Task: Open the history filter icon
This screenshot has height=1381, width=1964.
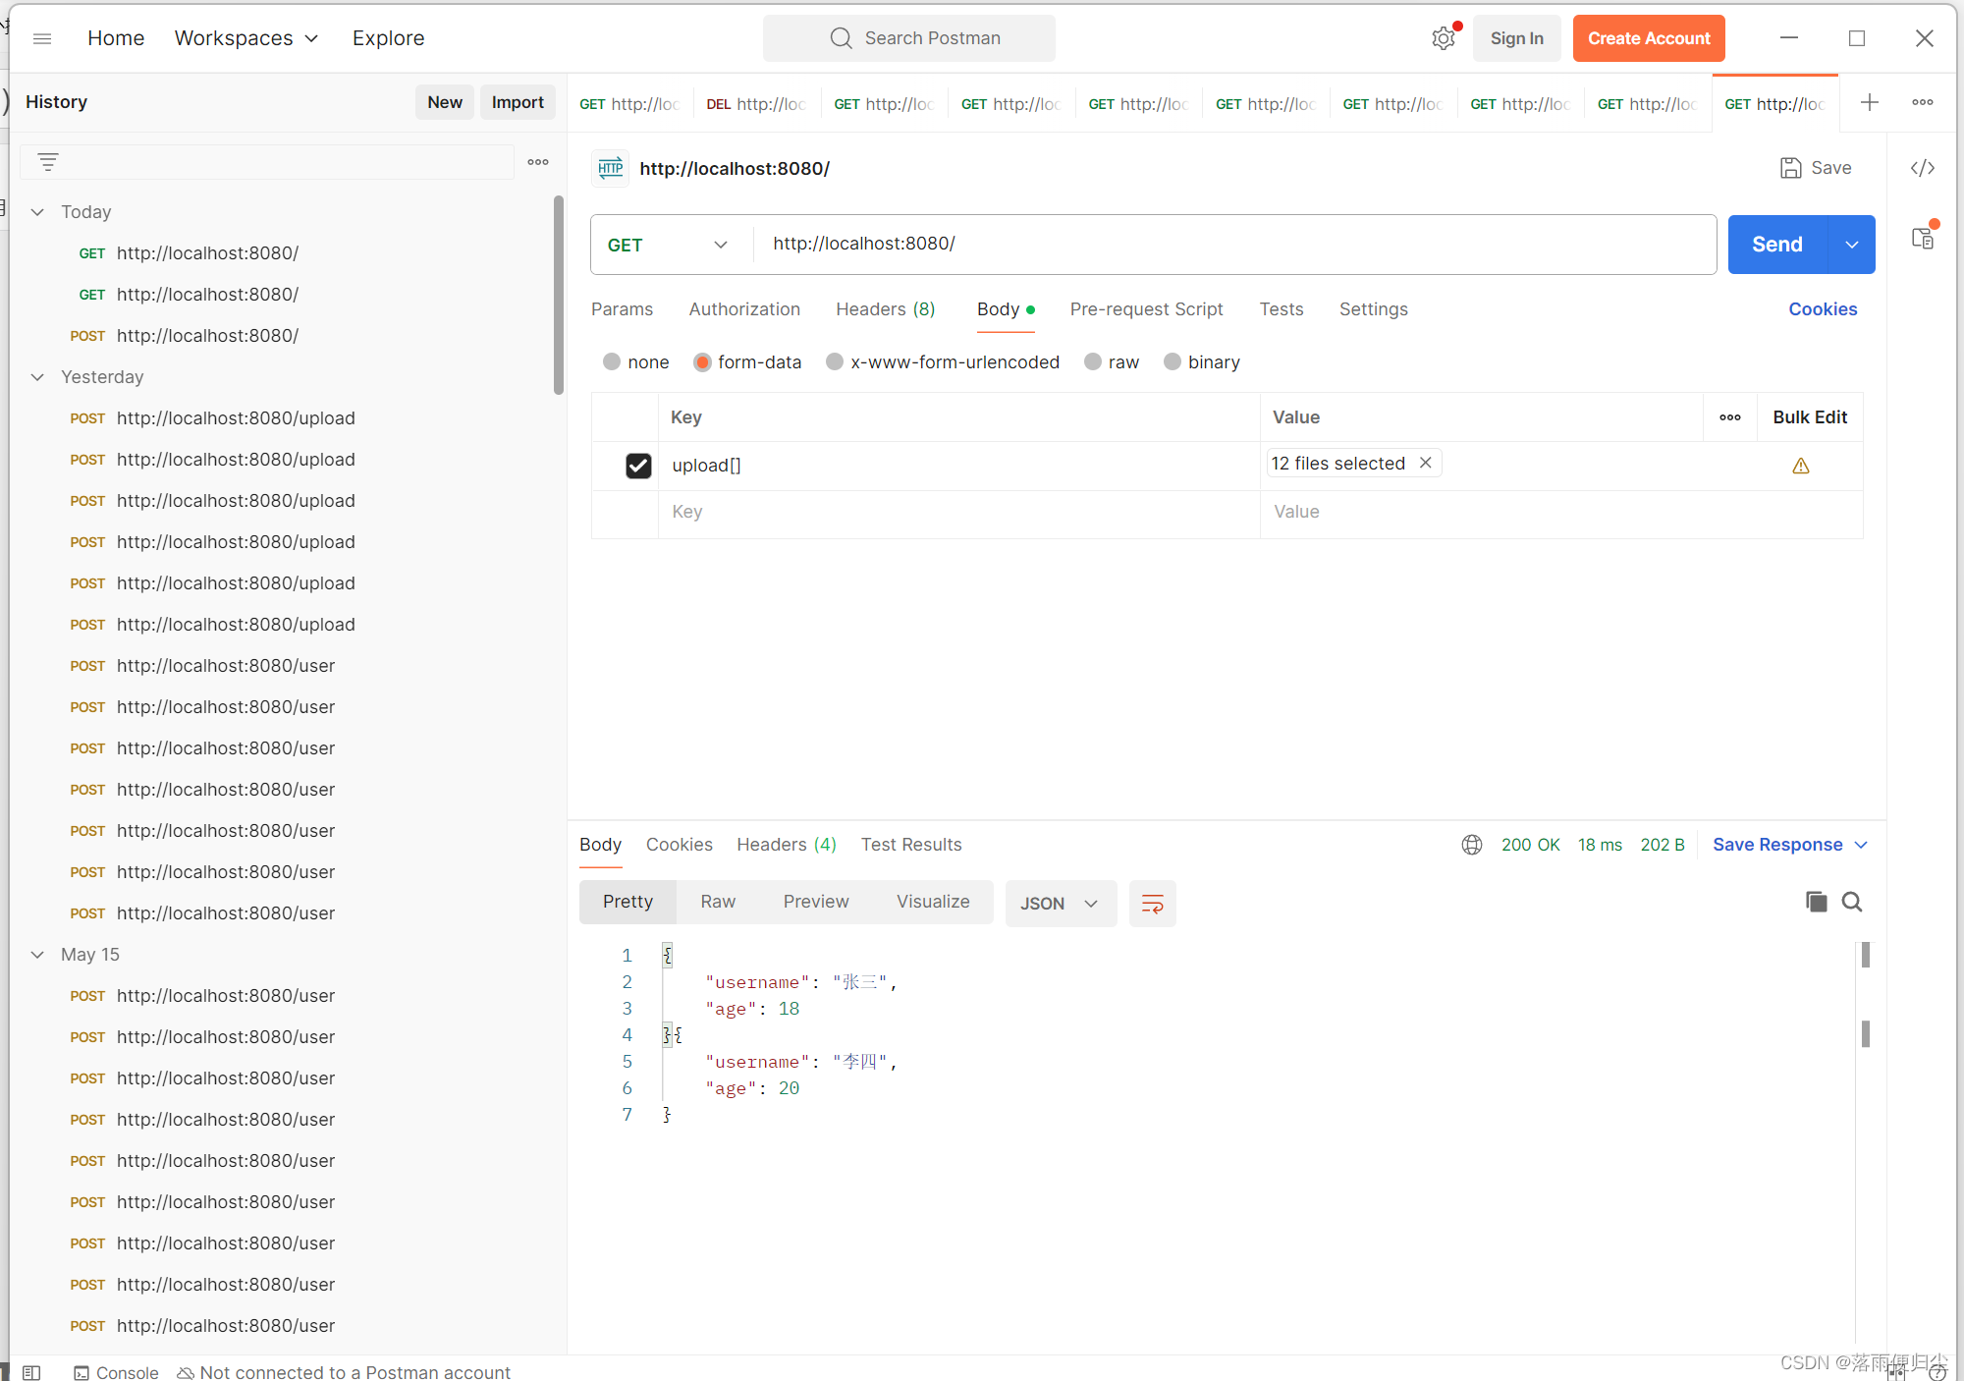Action: pyautogui.click(x=48, y=162)
